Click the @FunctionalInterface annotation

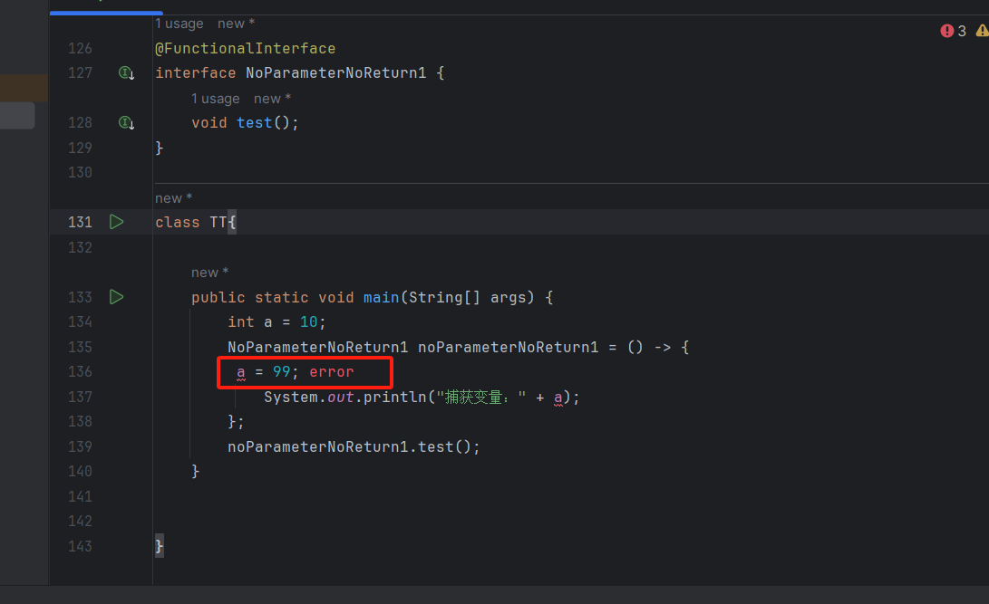tap(246, 49)
